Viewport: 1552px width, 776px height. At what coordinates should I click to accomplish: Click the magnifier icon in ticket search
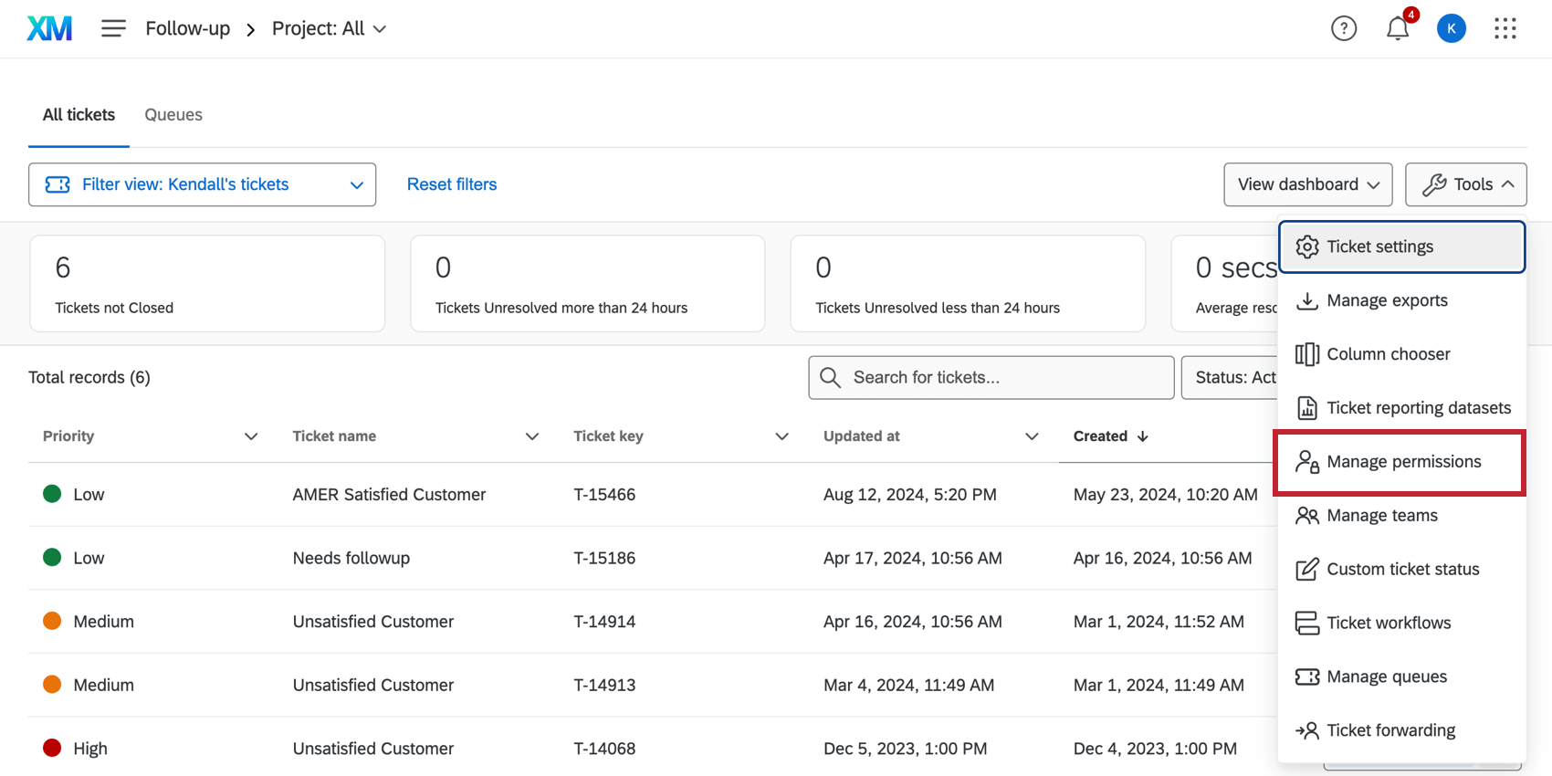pyautogui.click(x=830, y=378)
